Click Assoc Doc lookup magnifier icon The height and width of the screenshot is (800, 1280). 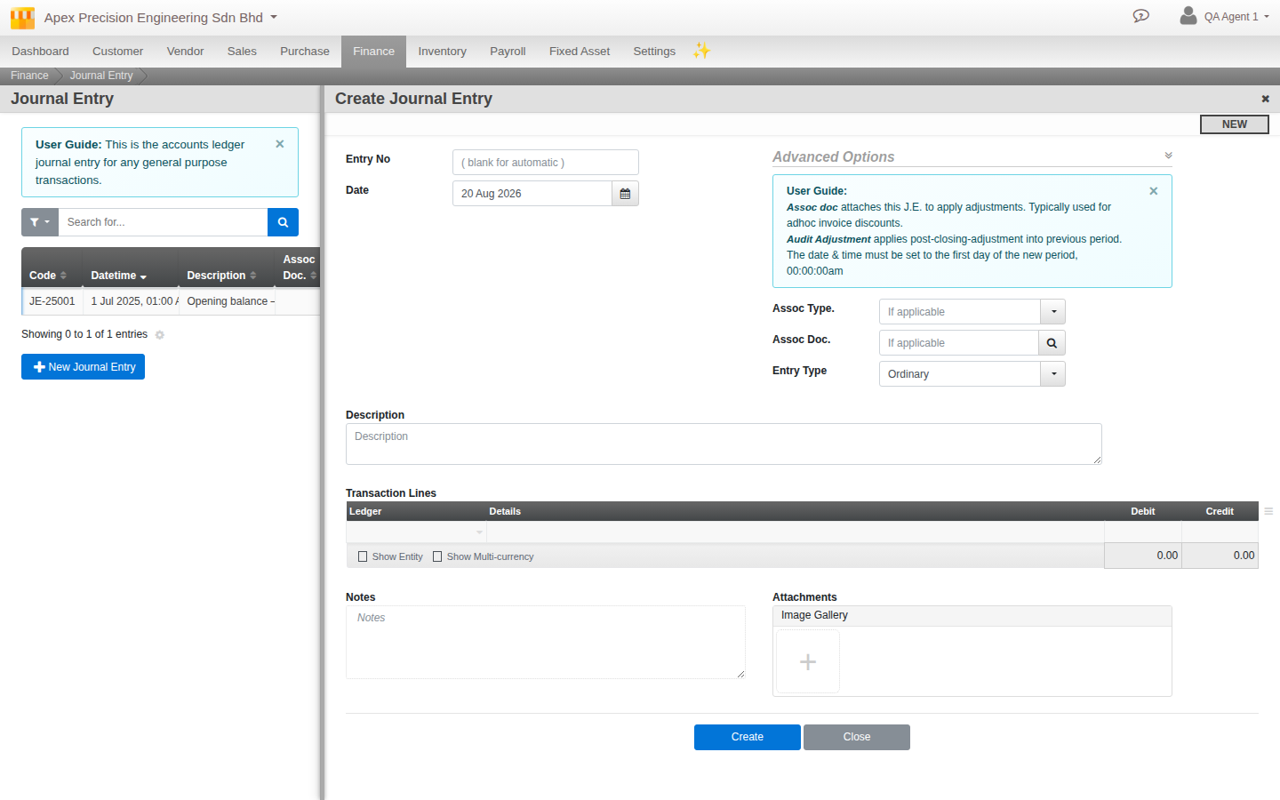[x=1052, y=343]
